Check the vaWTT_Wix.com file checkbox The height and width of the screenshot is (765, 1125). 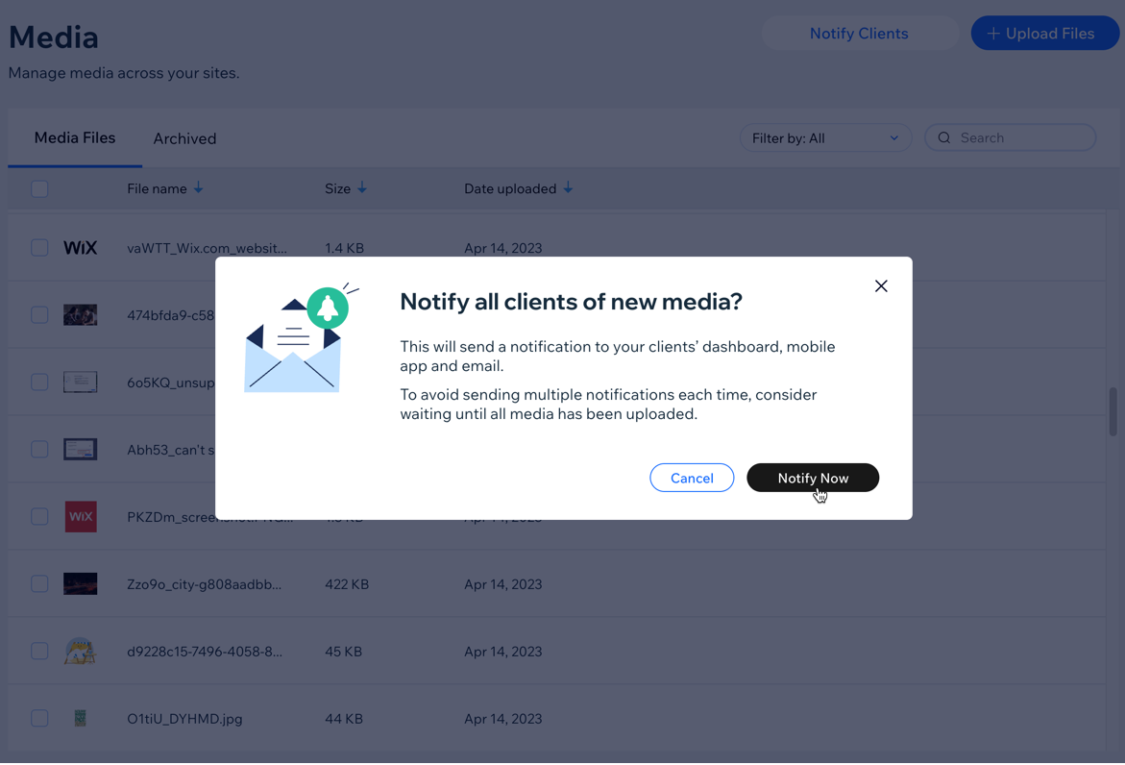point(39,248)
